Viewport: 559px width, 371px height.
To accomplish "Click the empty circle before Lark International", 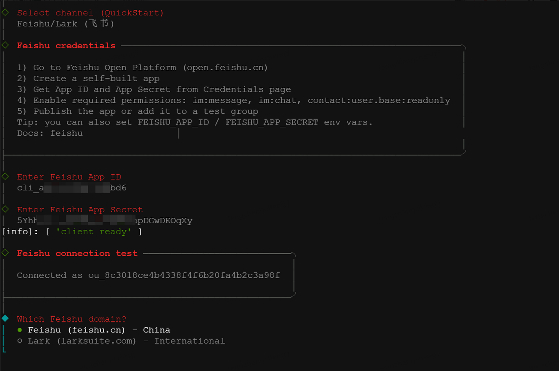I will [x=20, y=341].
